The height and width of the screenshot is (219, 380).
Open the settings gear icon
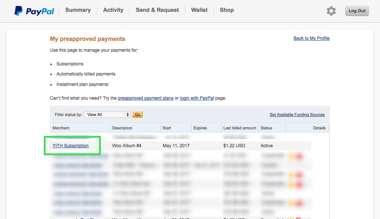pos(331,11)
